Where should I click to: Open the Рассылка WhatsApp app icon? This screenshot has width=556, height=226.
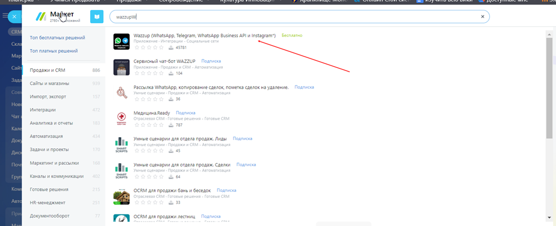tap(121, 93)
